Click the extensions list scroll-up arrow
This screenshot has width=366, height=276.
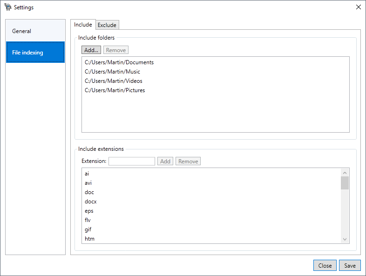pos(345,173)
